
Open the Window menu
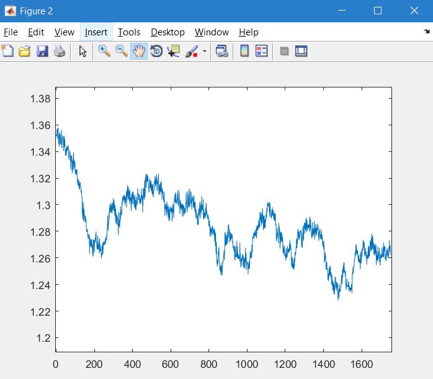212,32
